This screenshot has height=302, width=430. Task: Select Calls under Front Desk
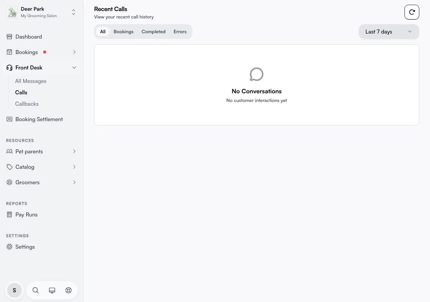[x=21, y=92]
